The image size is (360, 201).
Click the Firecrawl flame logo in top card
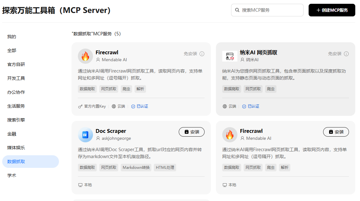click(x=85, y=56)
